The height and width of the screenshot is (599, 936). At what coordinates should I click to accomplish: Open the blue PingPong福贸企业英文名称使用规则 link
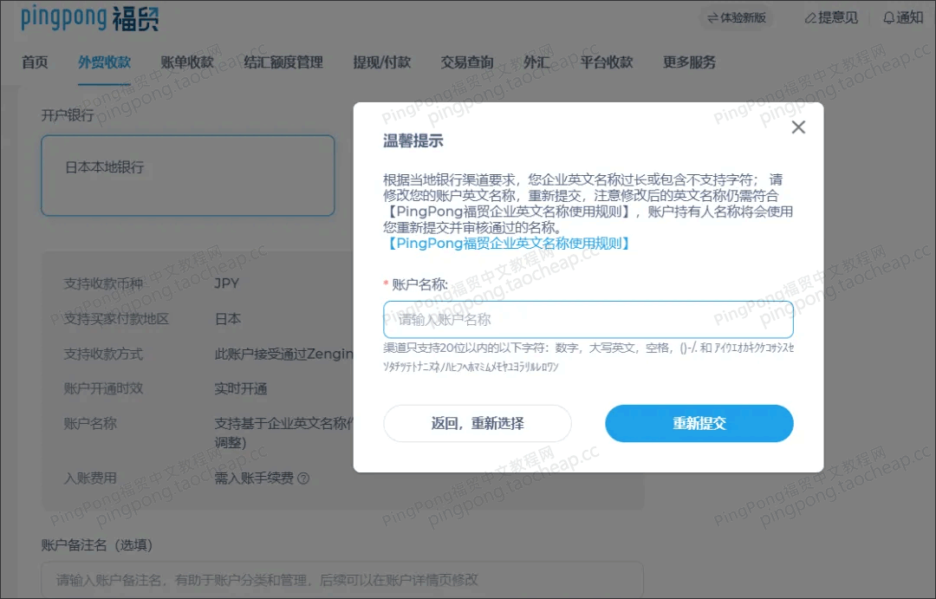point(509,243)
